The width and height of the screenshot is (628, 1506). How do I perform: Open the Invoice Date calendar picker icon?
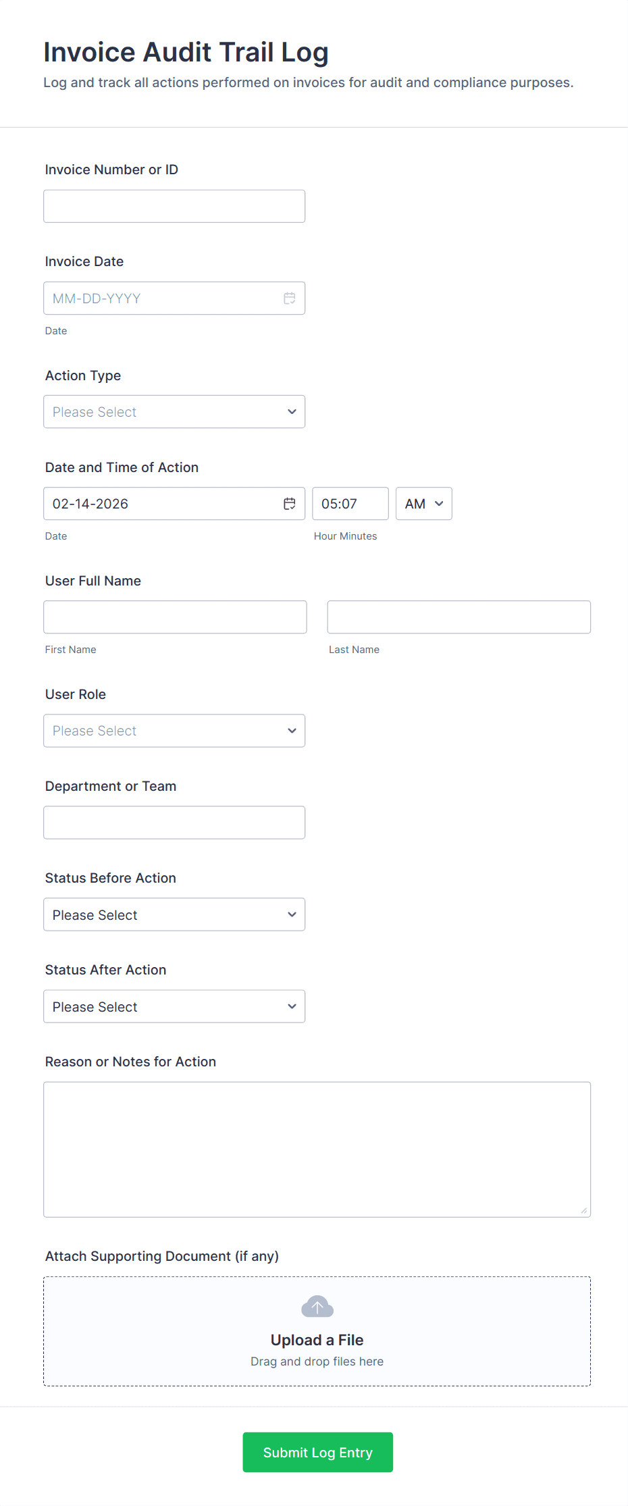(x=289, y=298)
